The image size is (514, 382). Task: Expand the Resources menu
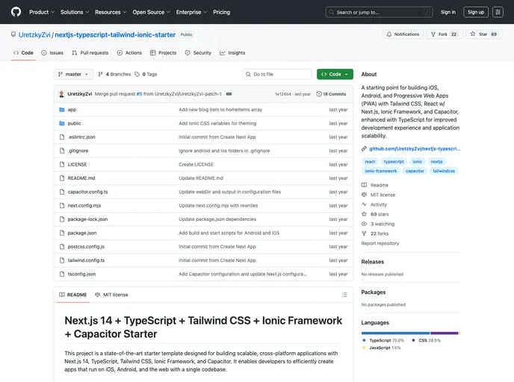(111, 12)
